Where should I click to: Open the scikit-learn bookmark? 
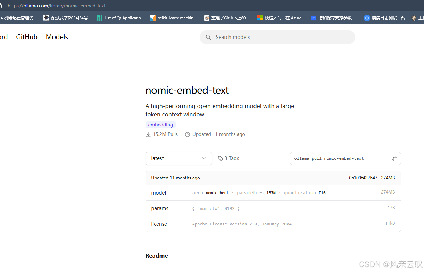point(174,18)
